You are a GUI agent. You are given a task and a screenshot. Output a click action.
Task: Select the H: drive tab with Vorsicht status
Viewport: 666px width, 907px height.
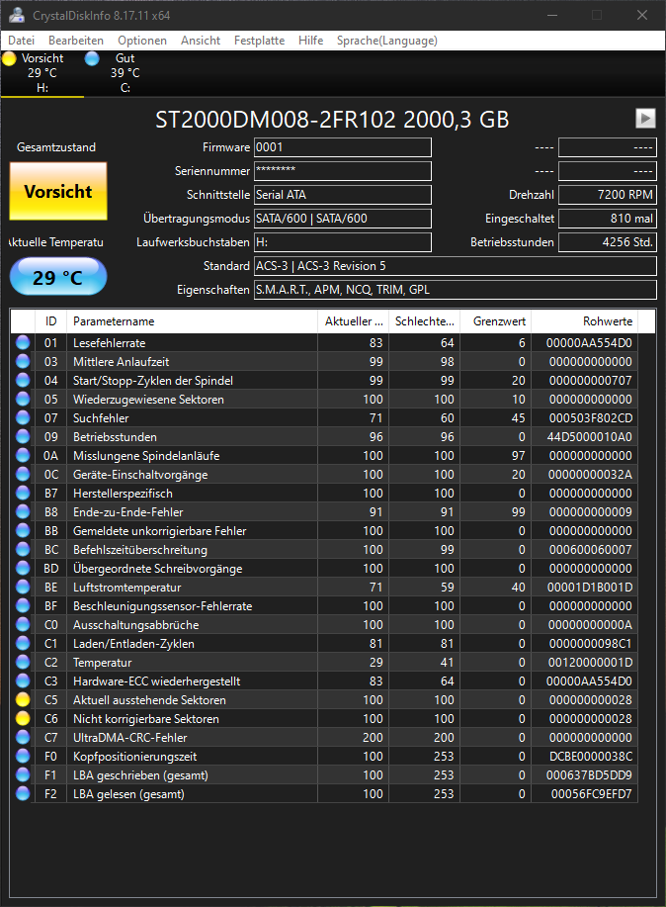coord(42,73)
